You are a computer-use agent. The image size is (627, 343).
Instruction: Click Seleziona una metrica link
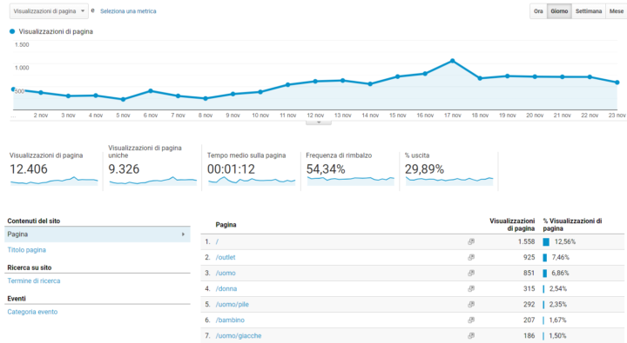128,11
